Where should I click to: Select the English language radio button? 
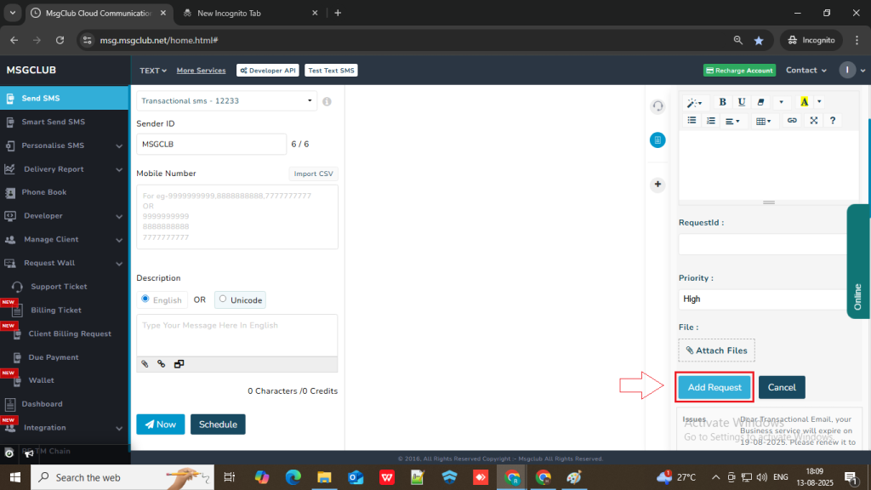[x=145, y=299]
